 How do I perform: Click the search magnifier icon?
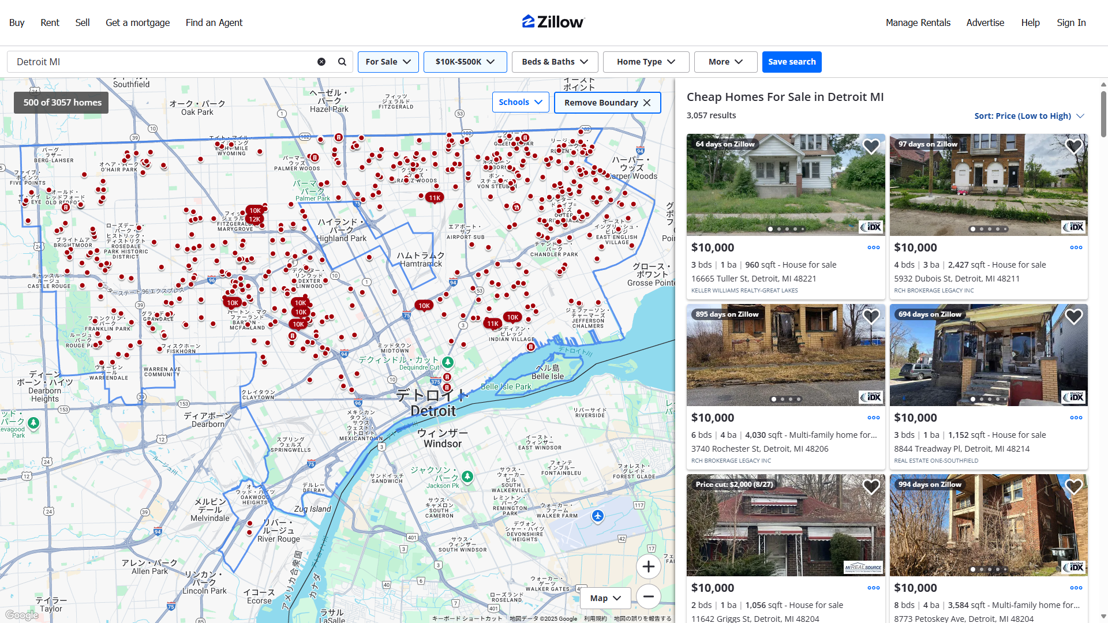click(x=342, y=62)
